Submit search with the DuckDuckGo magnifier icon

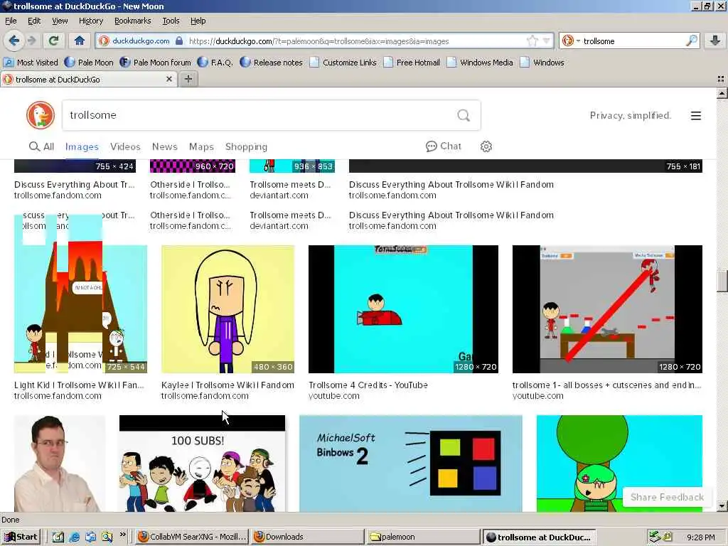pyautogui.click(x=464, y=115)
